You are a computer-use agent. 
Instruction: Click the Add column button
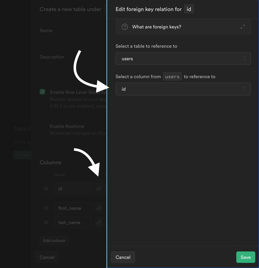[54, 240]
